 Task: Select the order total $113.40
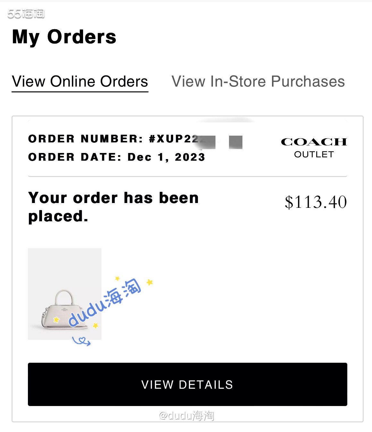point(316,202)
